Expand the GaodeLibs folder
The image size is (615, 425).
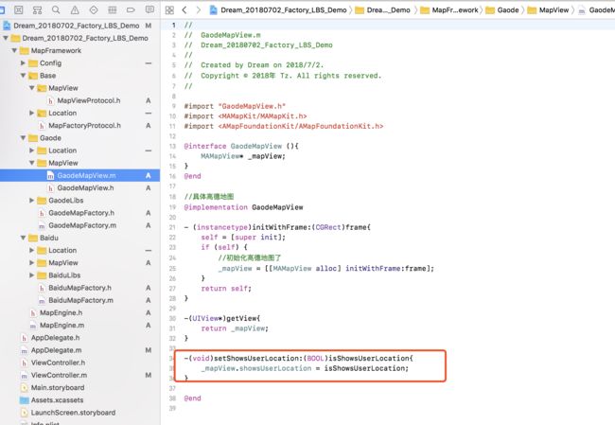32,201
